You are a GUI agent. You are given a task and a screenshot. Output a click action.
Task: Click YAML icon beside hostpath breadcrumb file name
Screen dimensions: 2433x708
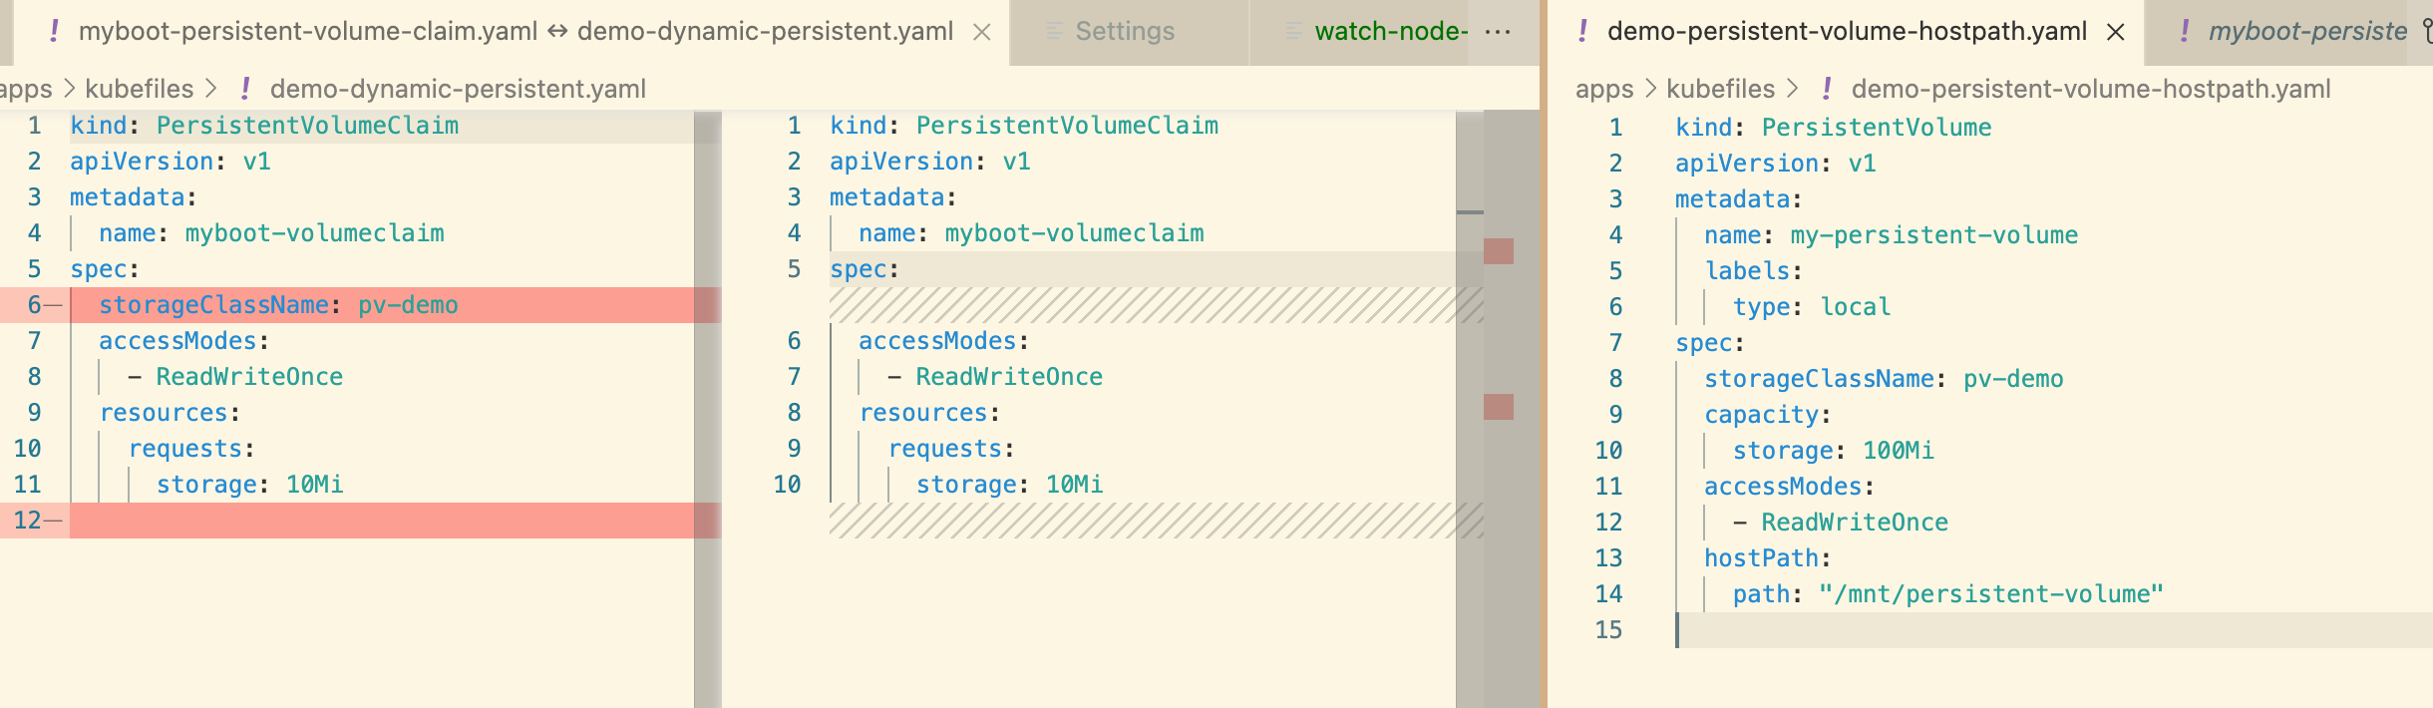[x=1827, y=89]
